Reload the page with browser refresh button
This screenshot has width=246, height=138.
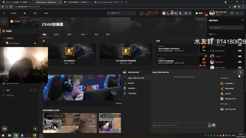11,6
